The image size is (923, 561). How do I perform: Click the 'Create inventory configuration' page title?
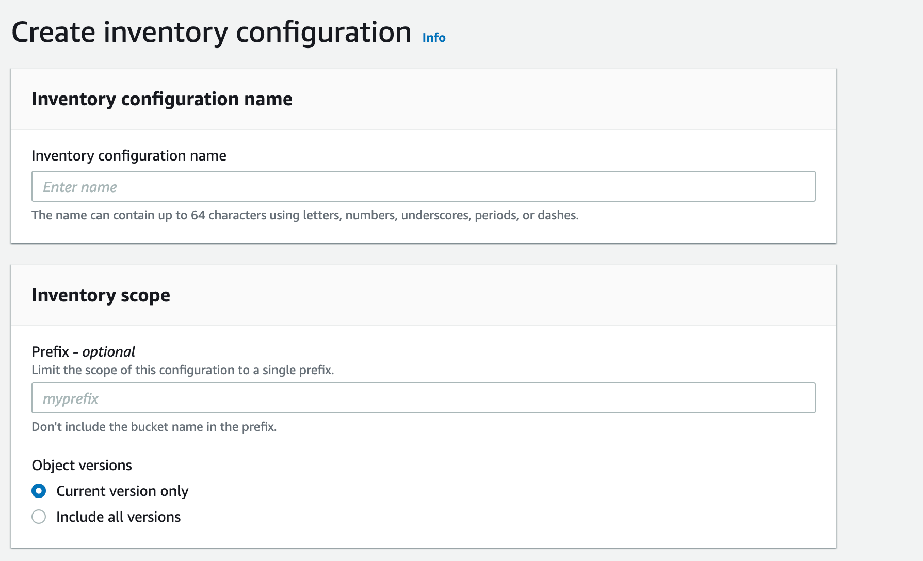[x=211, y=33]
